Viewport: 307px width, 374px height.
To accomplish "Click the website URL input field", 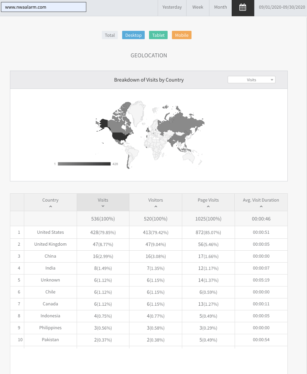I will coord(44,7).
